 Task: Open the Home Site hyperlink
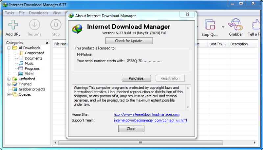click(x=147, y=114)
